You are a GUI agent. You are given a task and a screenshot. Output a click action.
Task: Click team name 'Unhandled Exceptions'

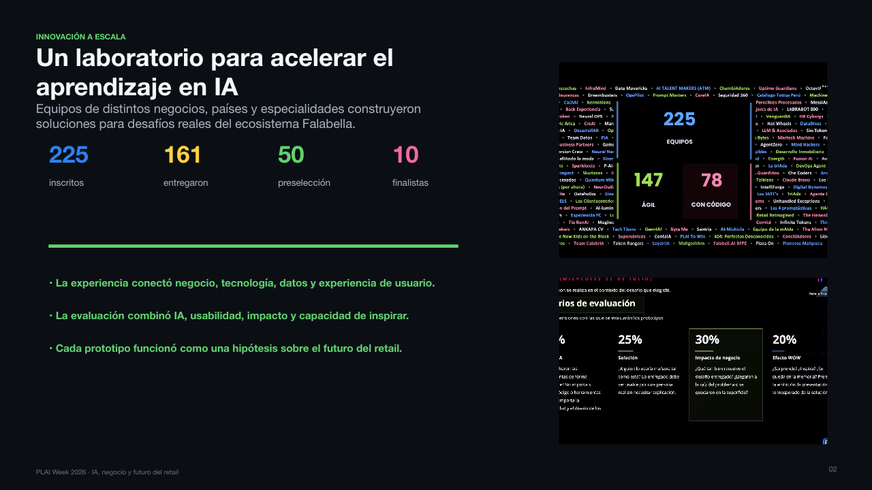click(797, 201)
